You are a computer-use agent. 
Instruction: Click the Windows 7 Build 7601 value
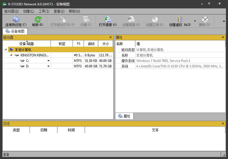click(163, 61)
